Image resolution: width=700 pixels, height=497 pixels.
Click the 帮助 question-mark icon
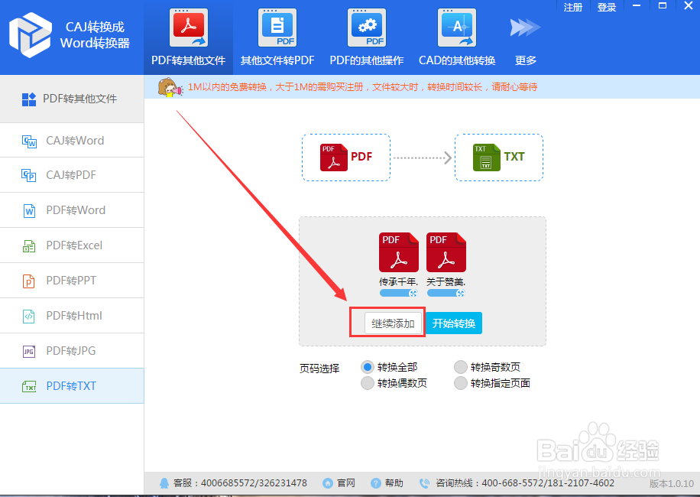(x=376, y=483)
